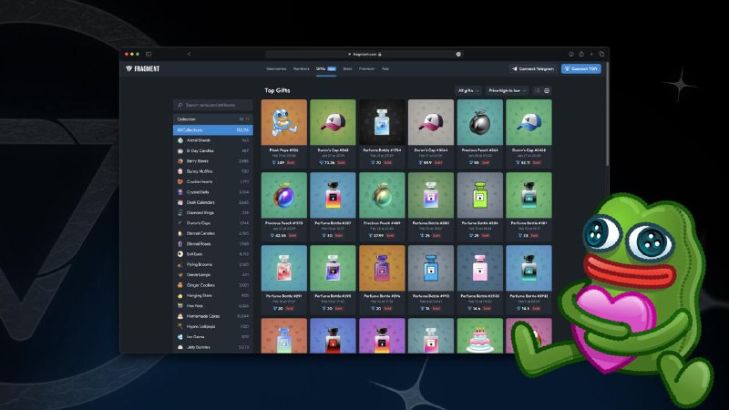
Task: Click the Evil Eyes collection icon
Action: click(x=180, y=254)
